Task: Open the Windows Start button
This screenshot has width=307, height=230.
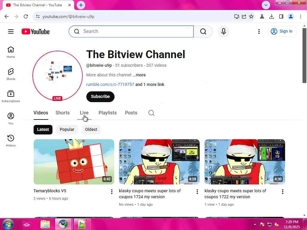Action: 8,224
